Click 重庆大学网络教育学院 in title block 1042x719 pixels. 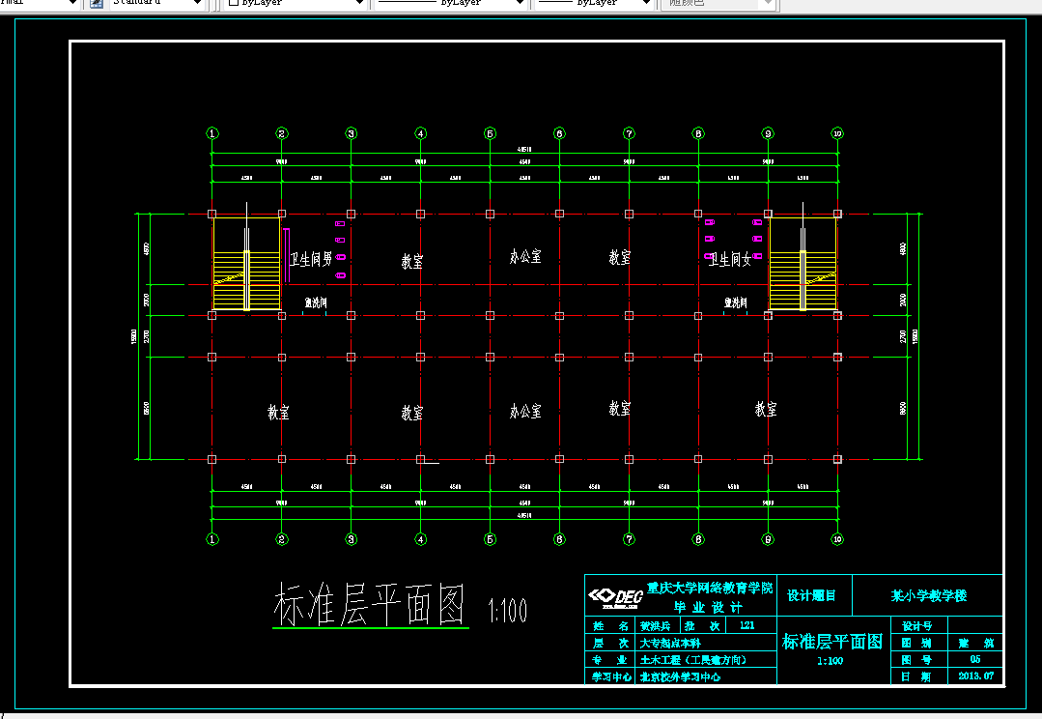click(x=710, y=588)
